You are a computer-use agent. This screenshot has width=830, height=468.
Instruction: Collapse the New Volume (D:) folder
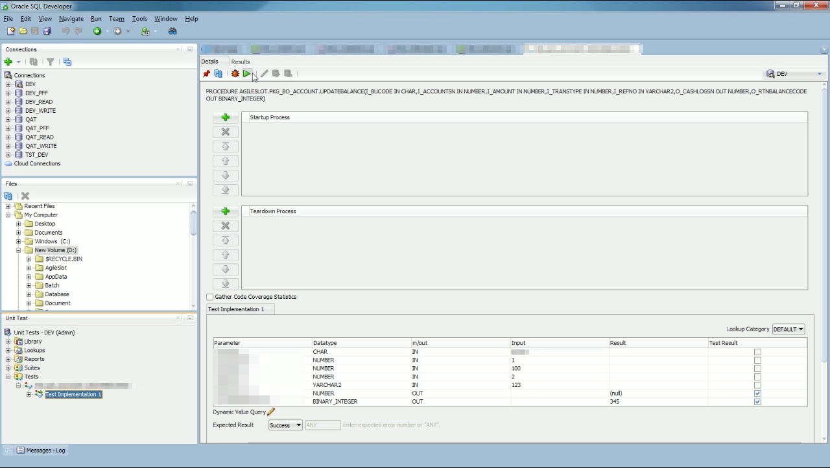coord(19,250)
